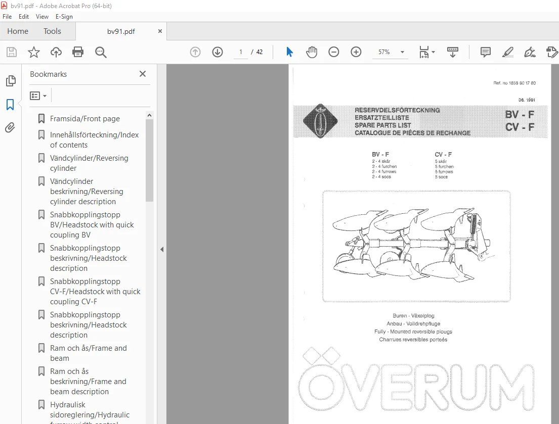Open the Fill & Sign pen tool
The height and width of the screenshot is (424, 559).
(530, 52)
